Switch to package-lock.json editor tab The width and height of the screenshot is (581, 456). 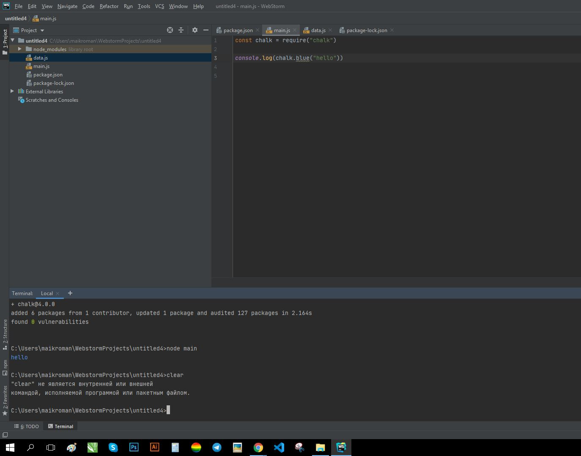(367, 30)
